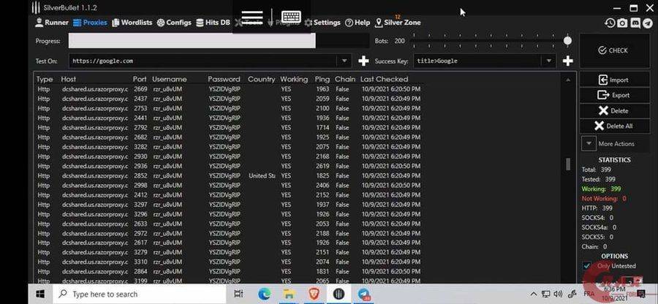658x304 pixels.
Task: Click the Export proxies button
Action: coord(614,95)
